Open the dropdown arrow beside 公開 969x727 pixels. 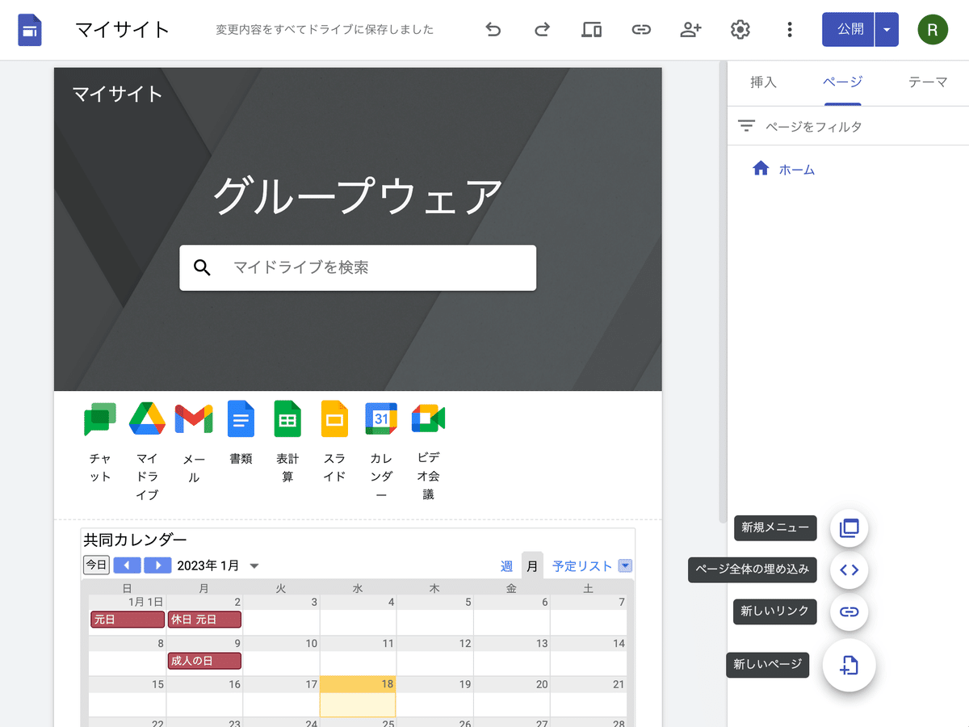(x=887, y=30)
